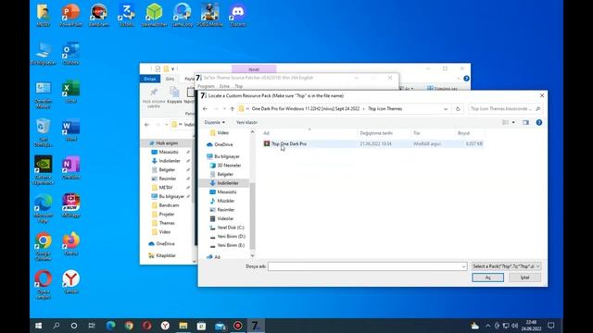The height and width of the screenshot is (333, 593).
Task: Click 7tsp Icon Themes breadcrumb
Action: 385,109
